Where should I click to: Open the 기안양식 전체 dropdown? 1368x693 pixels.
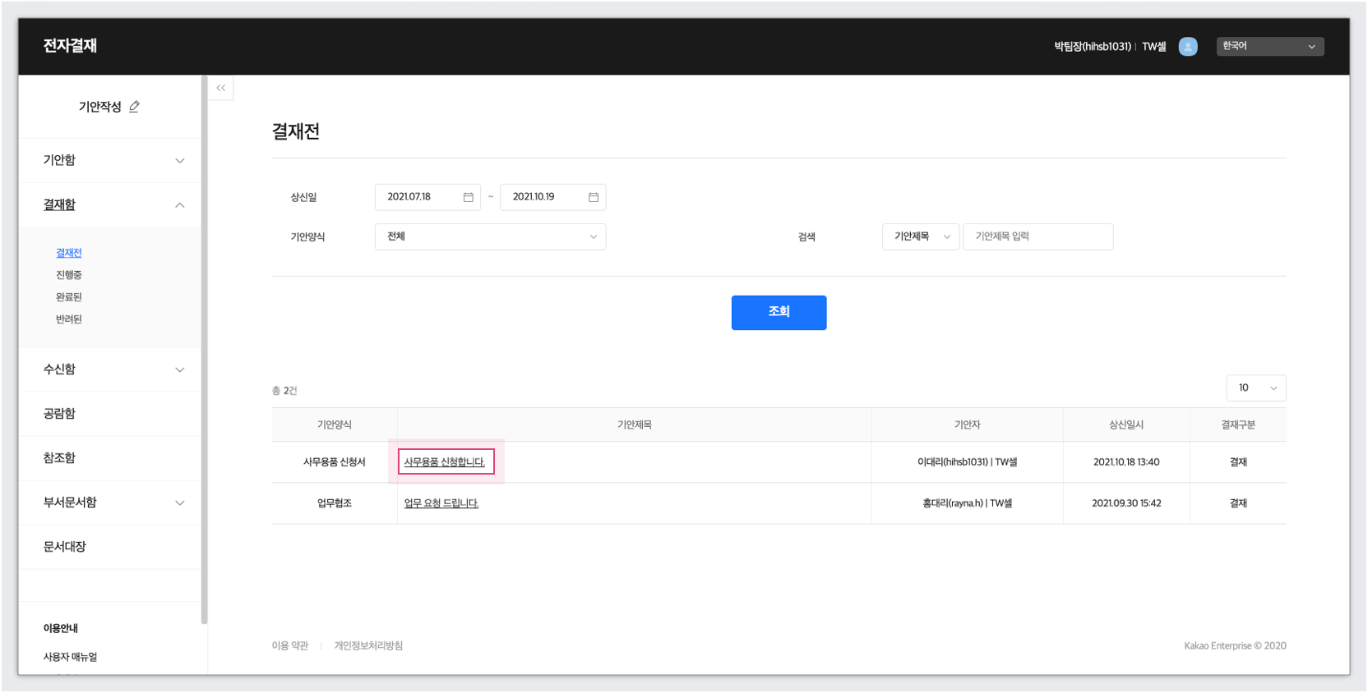pos(490,236)
